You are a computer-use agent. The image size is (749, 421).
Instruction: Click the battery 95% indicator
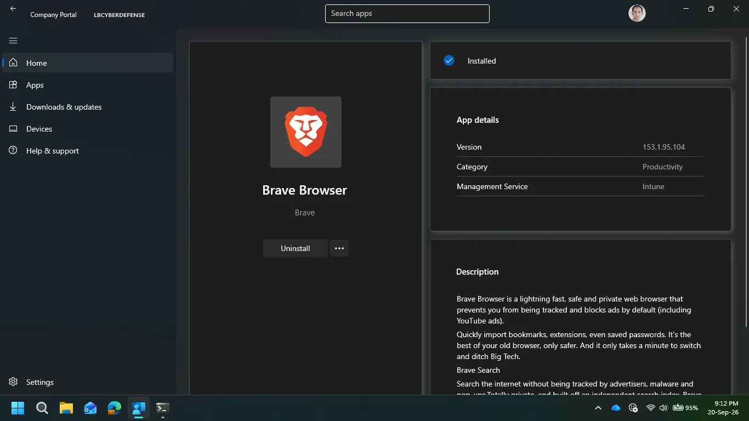pos(685,408)
